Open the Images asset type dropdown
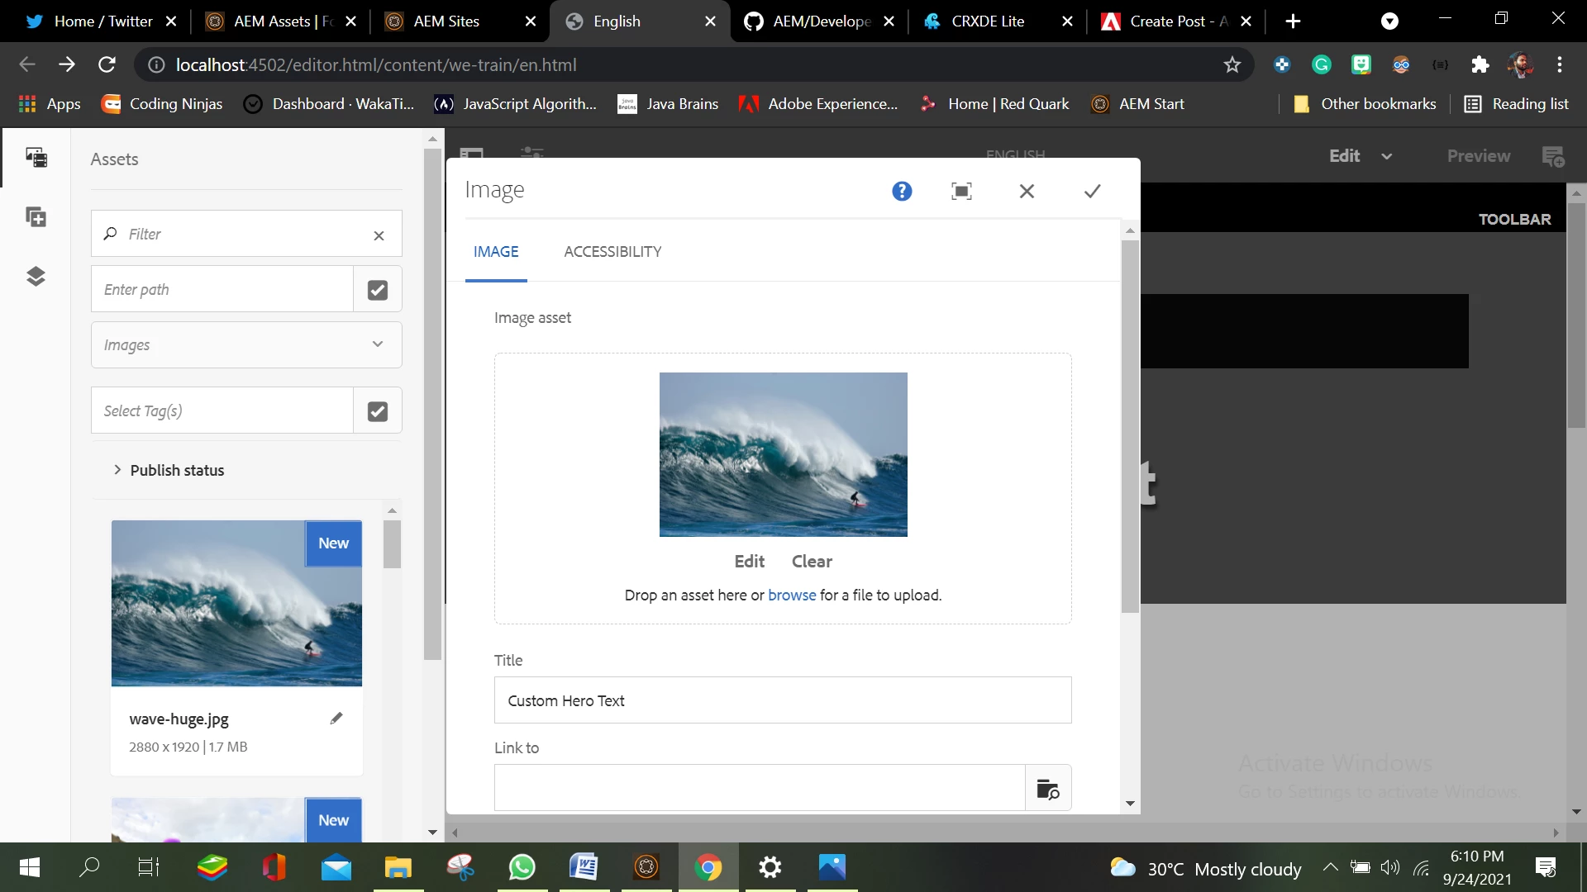1587x892 pixels. coord(246,345)
